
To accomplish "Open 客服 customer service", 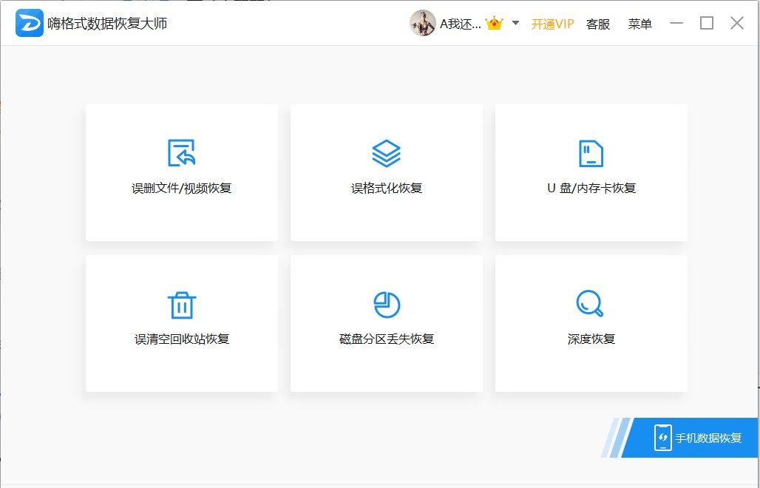I will [598, 24].
